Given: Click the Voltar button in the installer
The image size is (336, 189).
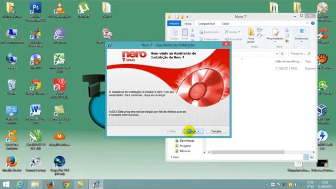Looking at the screenshot, I should pyautogui.click(x=171, y=131).
